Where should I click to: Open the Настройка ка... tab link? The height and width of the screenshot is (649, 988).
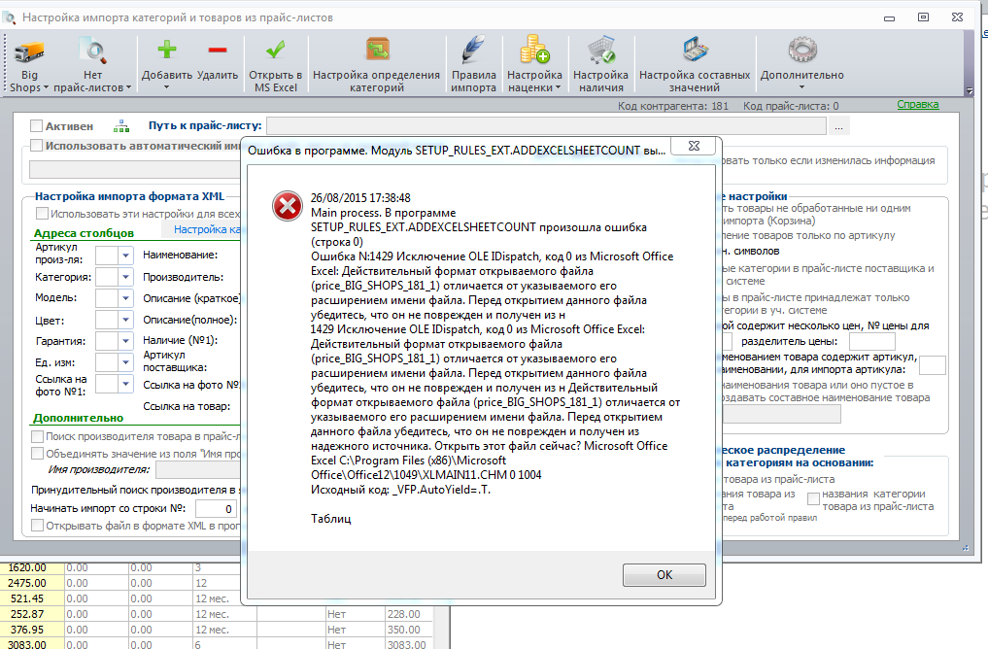[x=207, y=229]
